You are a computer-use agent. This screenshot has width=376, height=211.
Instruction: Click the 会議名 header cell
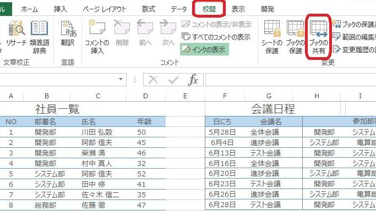(271, 122)
